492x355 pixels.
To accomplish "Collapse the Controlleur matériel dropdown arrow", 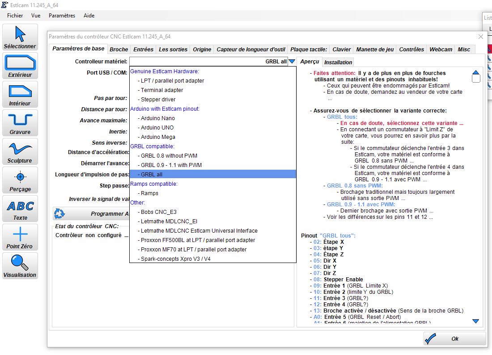I will pos(292,62).
